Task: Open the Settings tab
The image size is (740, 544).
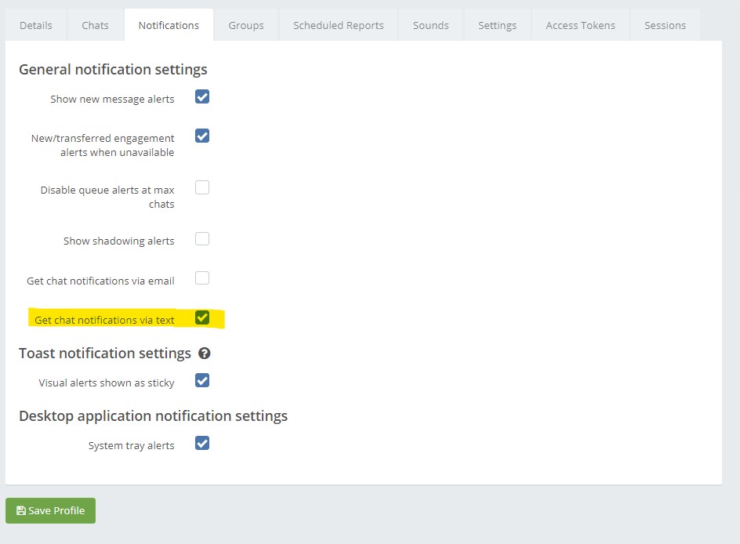Action: pyautogui.click(x=497, y=25)
